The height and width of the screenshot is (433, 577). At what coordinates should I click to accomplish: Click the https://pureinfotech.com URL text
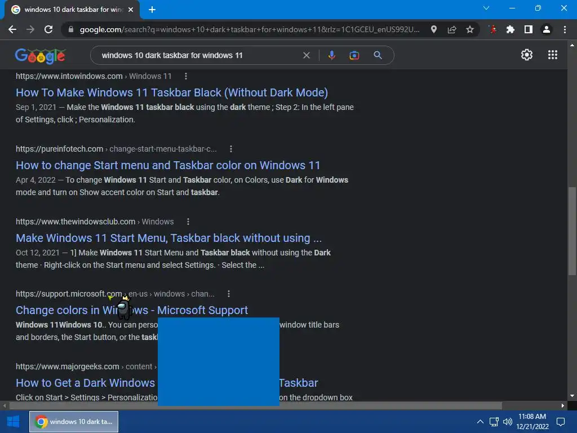[59, 149]
